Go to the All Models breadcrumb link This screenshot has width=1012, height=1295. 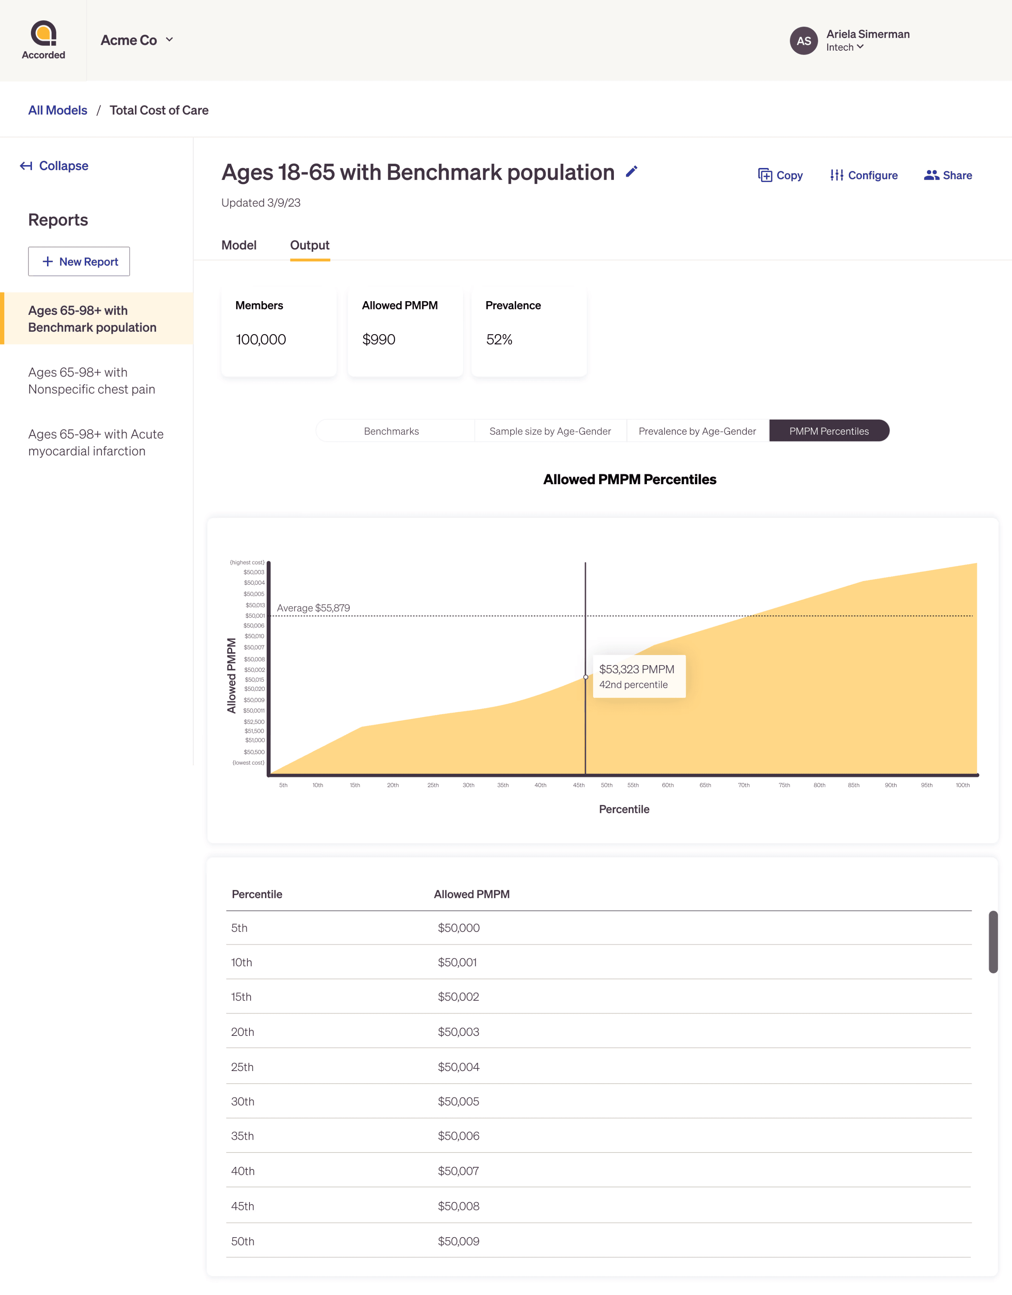click(57, 110)
